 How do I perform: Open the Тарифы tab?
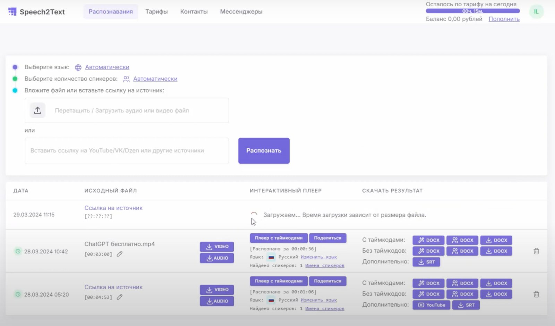[x=156, y=12]
